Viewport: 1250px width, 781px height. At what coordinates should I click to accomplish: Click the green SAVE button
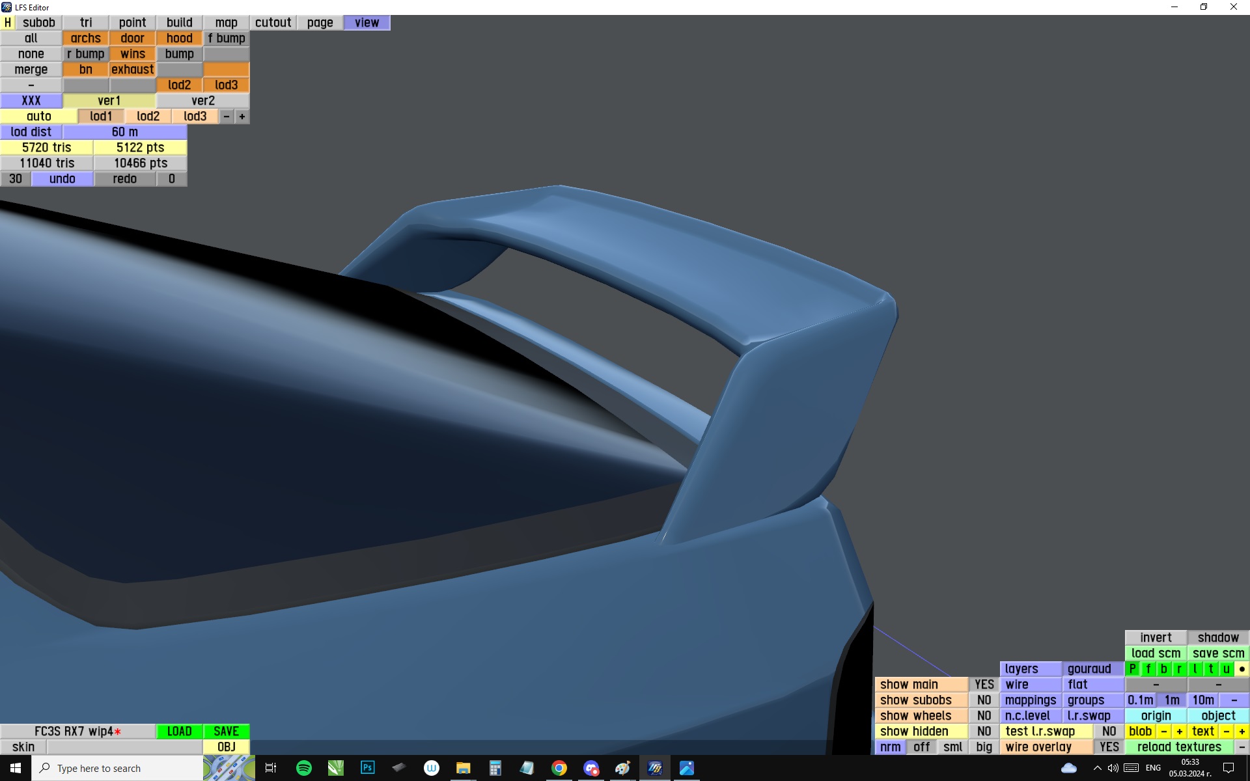pyautogui.click(x=226, y=732)
